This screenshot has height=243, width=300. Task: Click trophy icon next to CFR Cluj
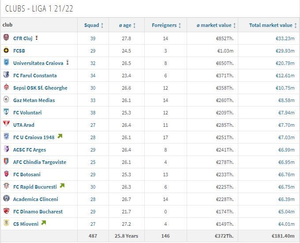coord(36,38)
